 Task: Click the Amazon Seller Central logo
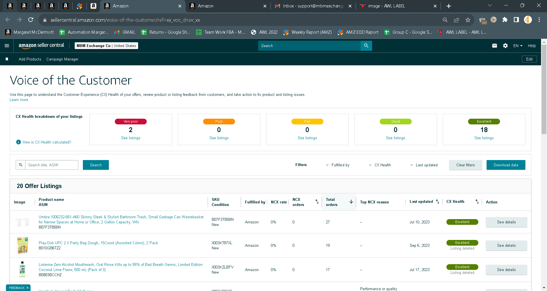41,45
